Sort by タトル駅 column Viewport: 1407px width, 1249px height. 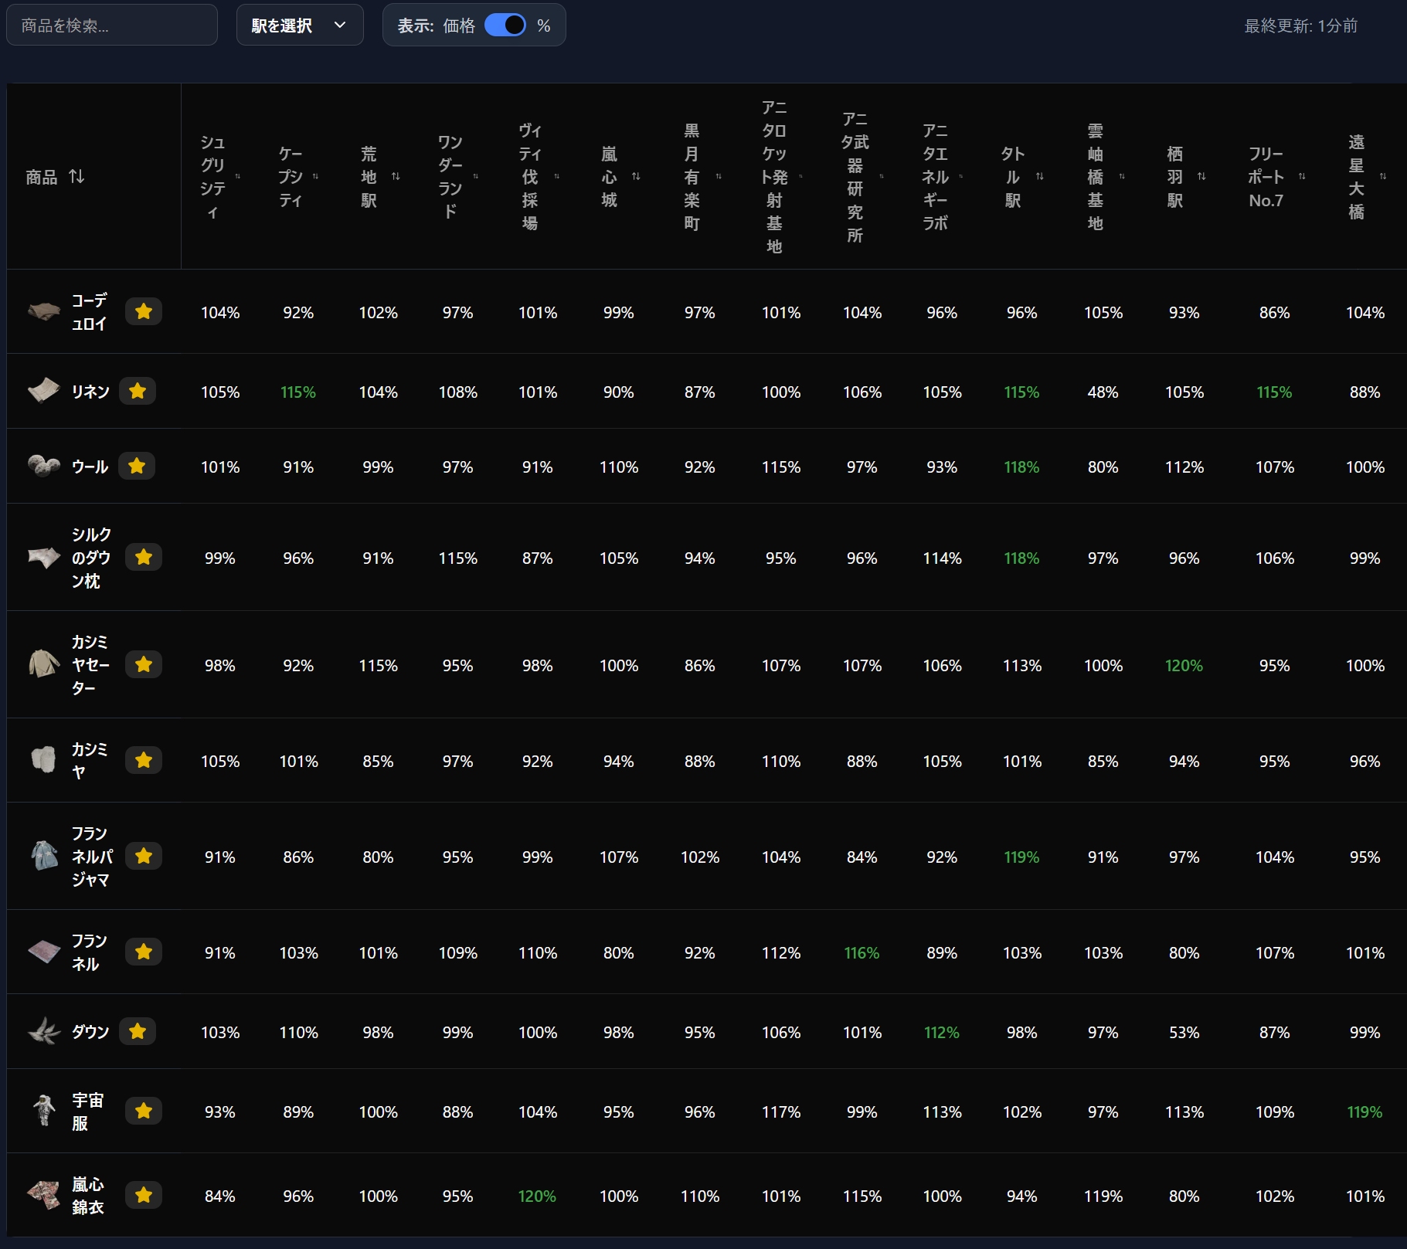1040,177
